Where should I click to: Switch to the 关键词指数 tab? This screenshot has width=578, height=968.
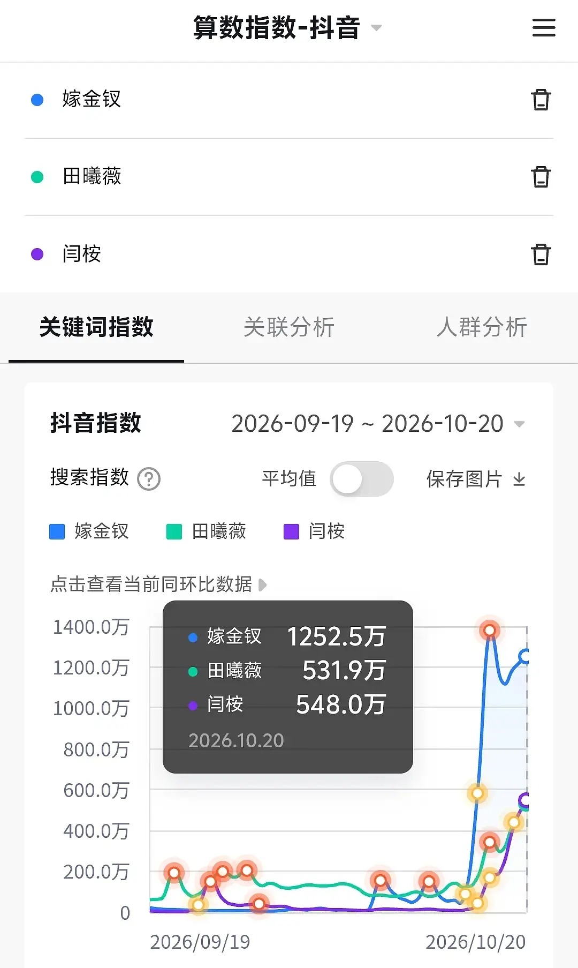click(x=96, y=327)
